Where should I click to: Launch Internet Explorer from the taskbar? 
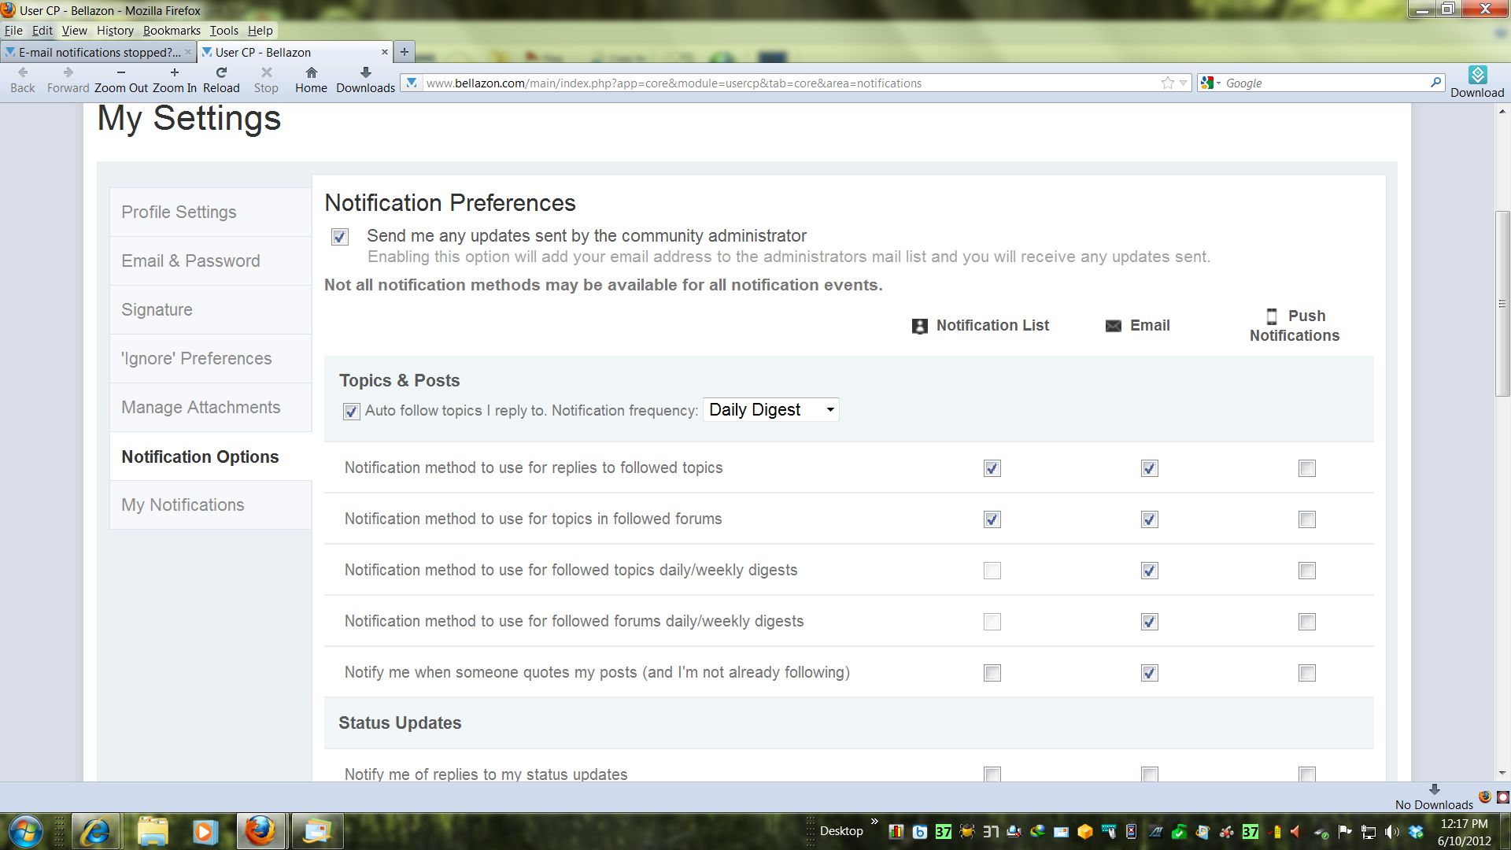[x=95, y=831]
